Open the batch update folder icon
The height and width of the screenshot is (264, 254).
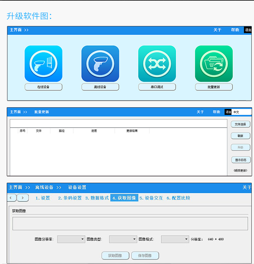tap(214, 64)
